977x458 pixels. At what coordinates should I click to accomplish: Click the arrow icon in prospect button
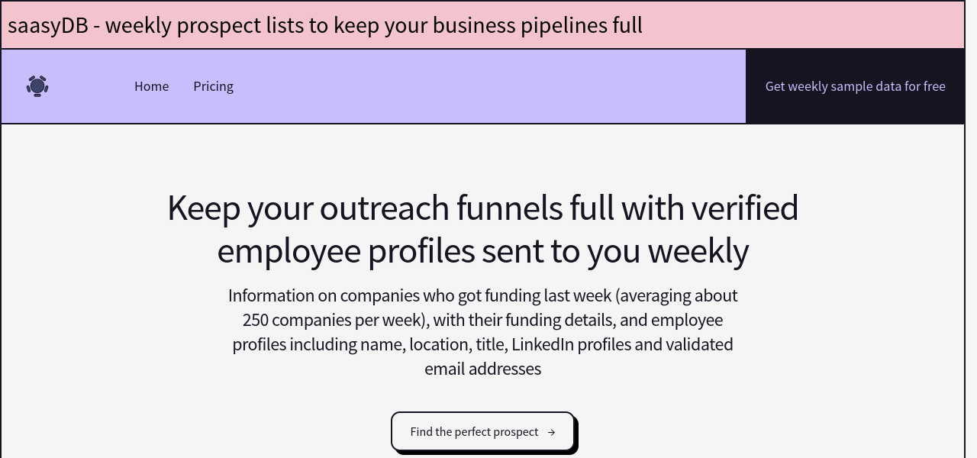pos(551,432)
